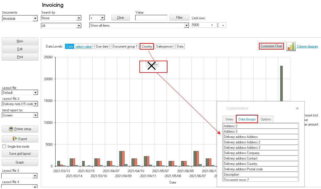Toggle the Single line mode checkbox

4,146
